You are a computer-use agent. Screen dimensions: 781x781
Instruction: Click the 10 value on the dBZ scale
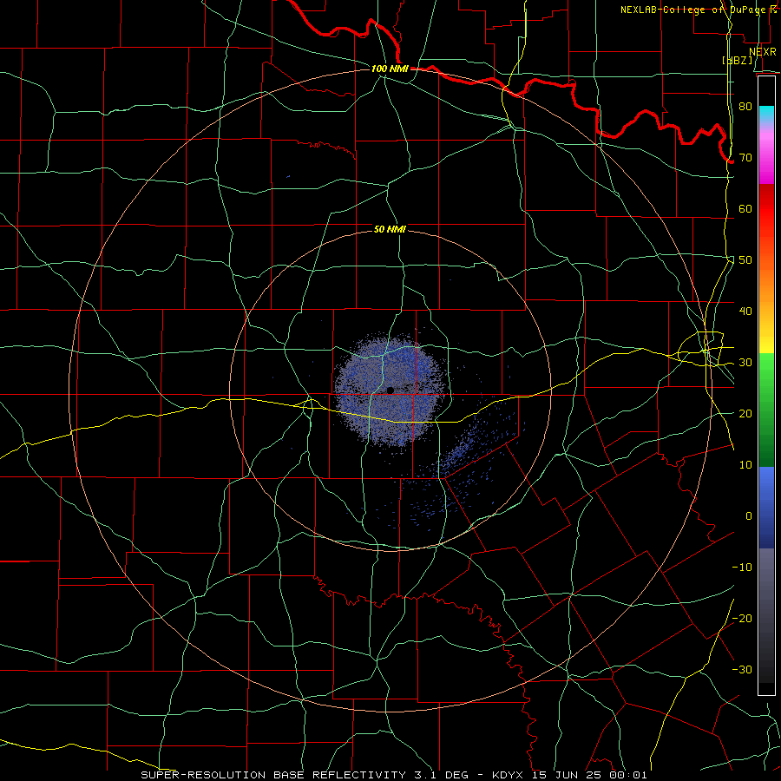click(745, 465)
